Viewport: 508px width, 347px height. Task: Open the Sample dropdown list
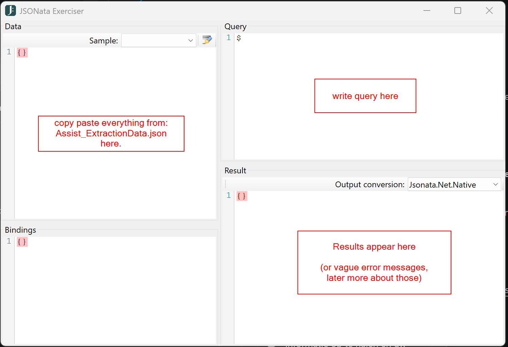190,41
